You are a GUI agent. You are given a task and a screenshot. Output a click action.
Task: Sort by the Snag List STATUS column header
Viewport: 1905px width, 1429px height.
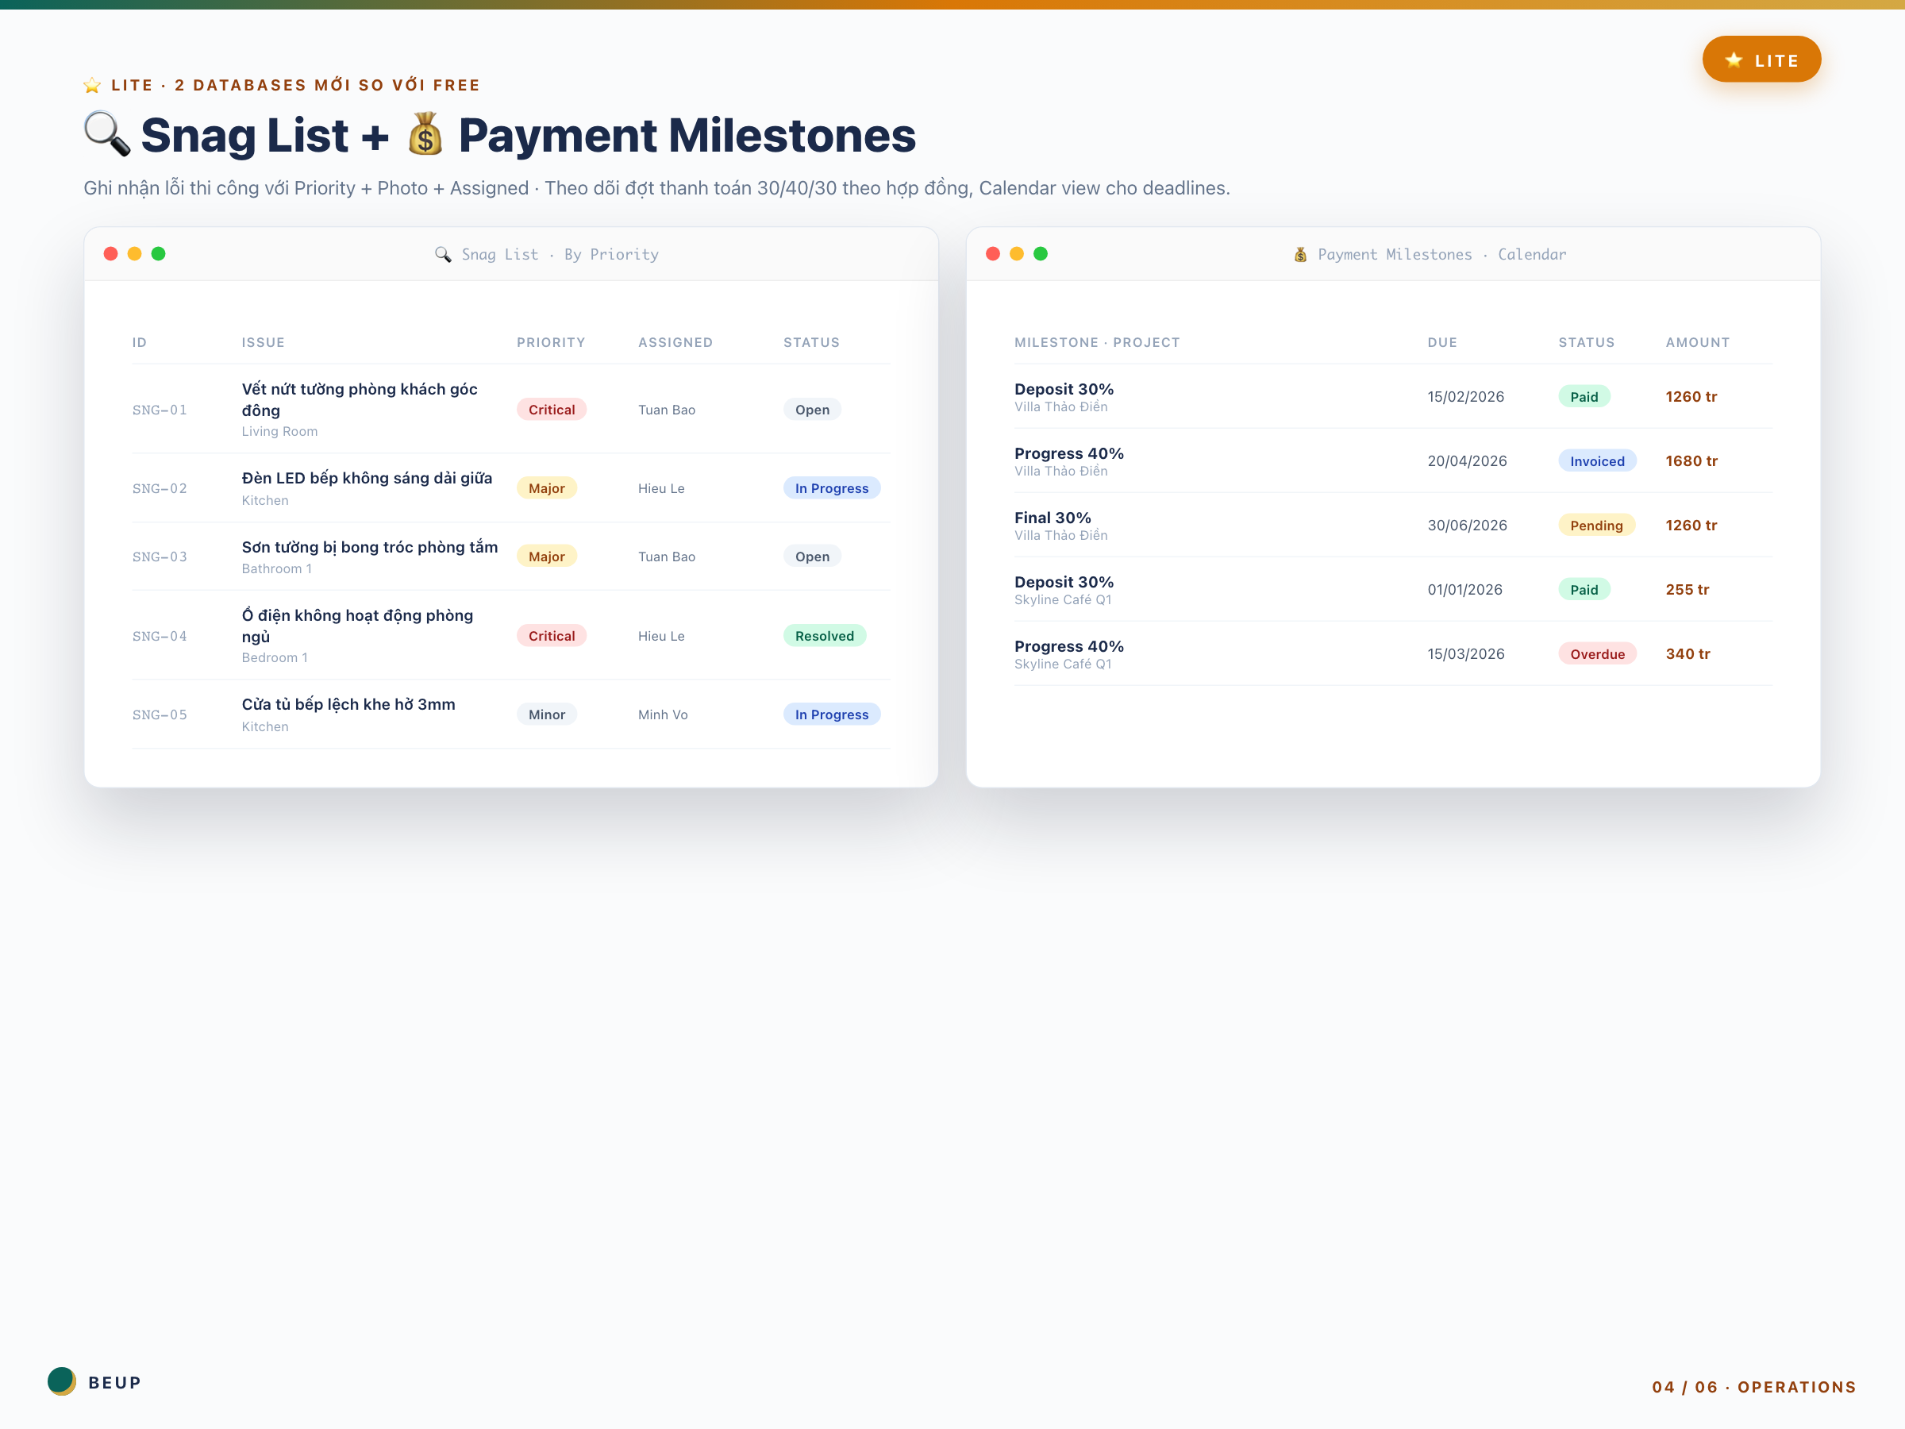811,343
